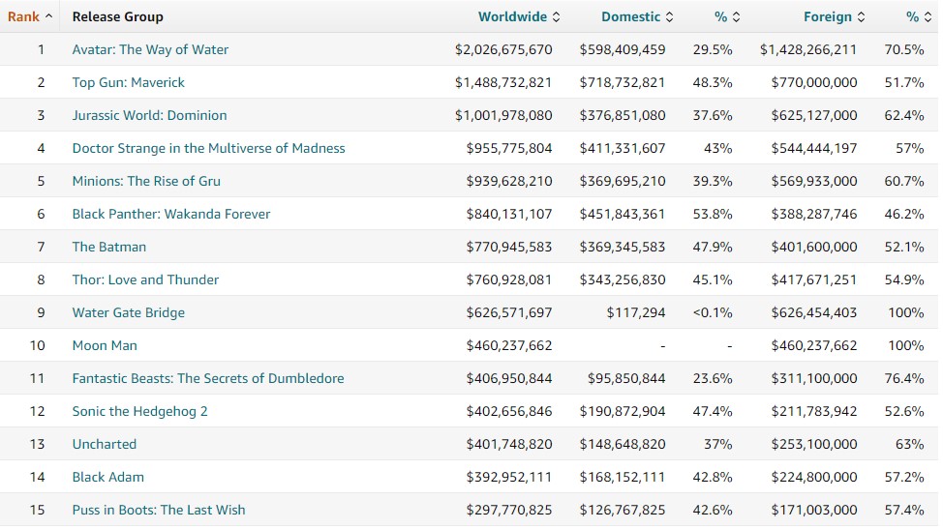Select the 57% foreign percent cell

[909, 148]
